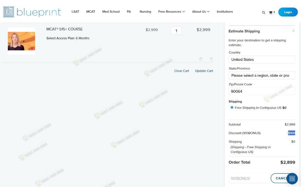301x187 pixels.
Task: Open the chat widget bubble
Action: (x=292, y=179)
